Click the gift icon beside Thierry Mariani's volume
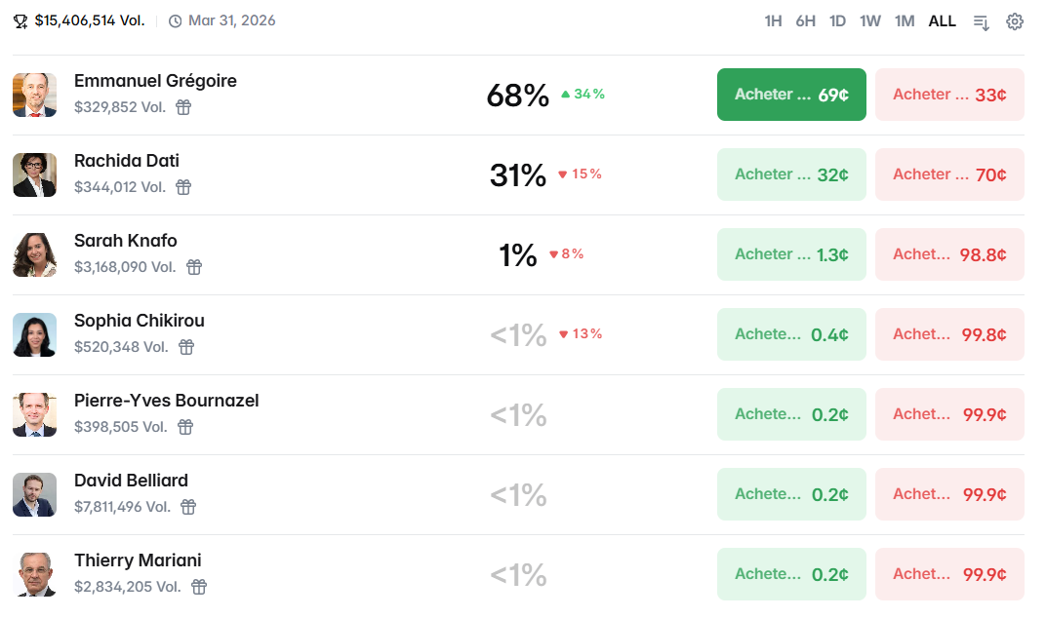Screen dimensions: 1046x618 click(199, 587)
